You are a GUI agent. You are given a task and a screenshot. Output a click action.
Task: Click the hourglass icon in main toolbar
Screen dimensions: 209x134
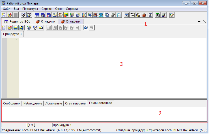click(x=150, y=15)
